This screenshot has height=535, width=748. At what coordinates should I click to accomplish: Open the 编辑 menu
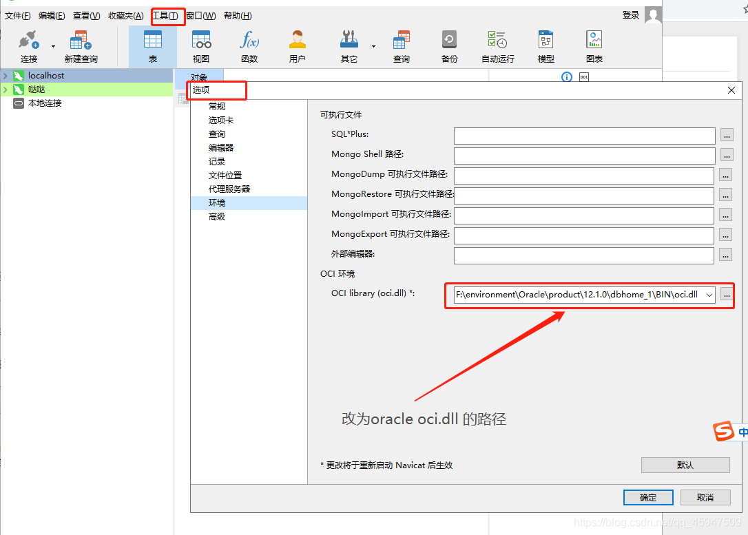[52, 16]
